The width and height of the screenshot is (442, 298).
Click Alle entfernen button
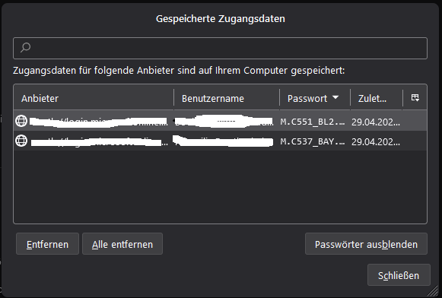[x=122, y=244]
